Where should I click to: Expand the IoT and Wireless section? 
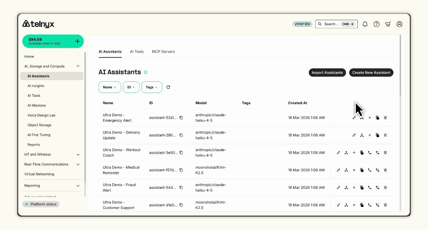pos(78,155)
